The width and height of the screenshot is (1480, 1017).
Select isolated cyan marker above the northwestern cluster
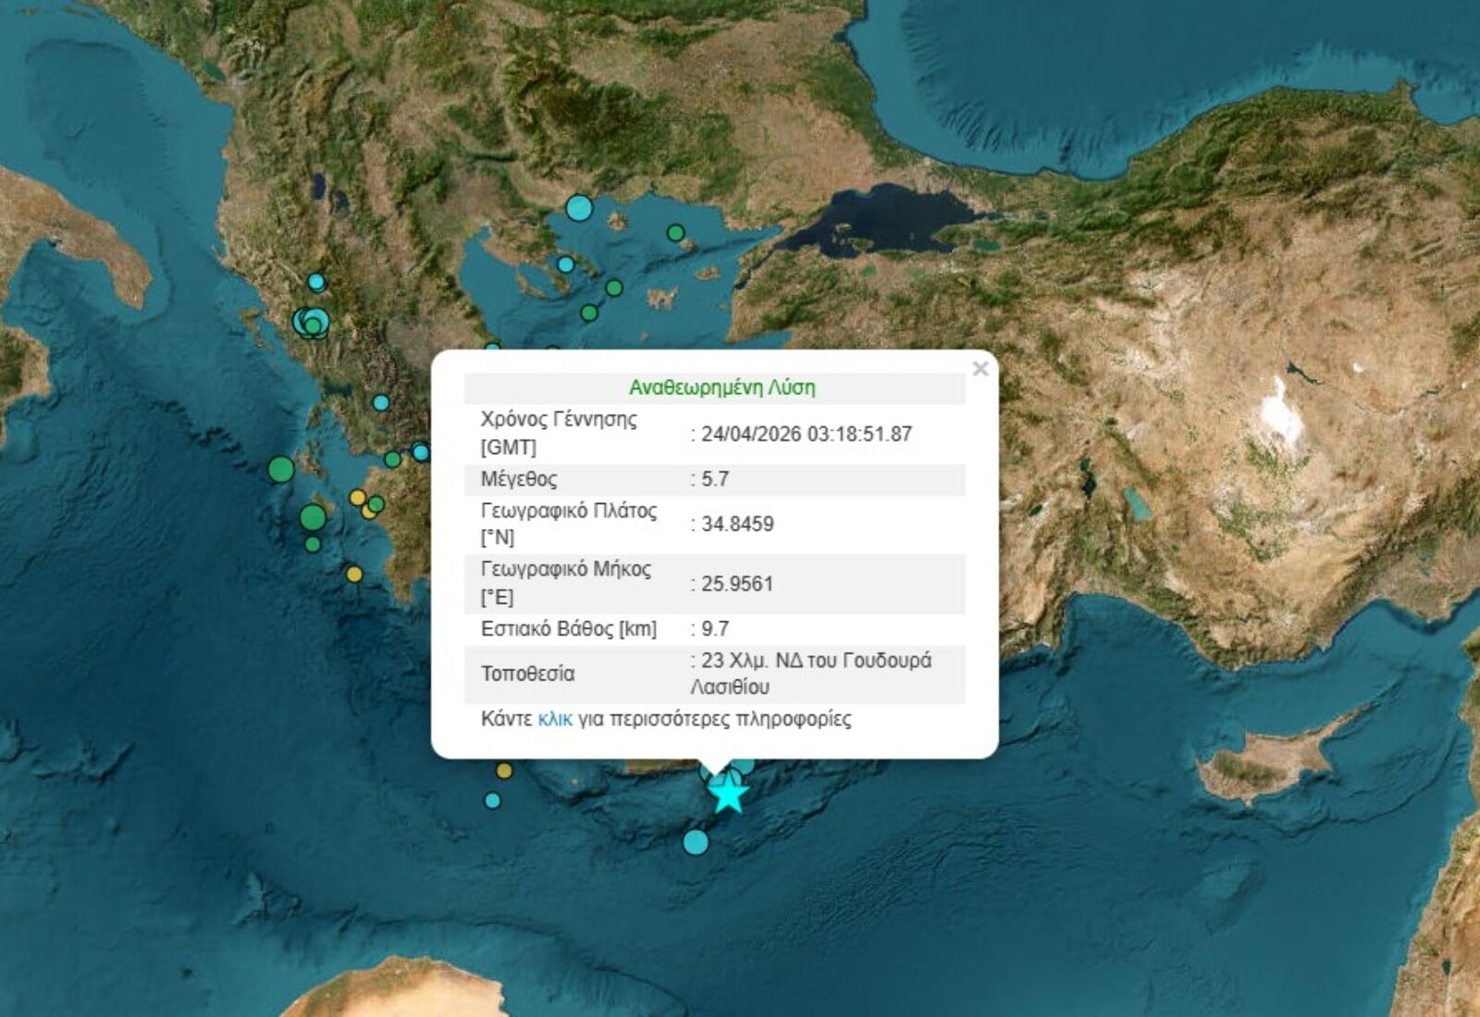pos(316,282)
